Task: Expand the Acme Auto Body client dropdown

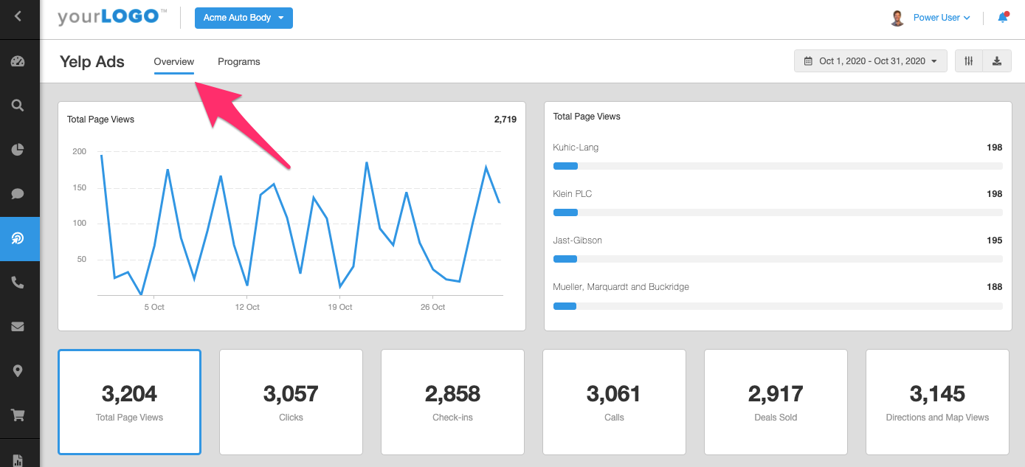Action: click(244, 18)
